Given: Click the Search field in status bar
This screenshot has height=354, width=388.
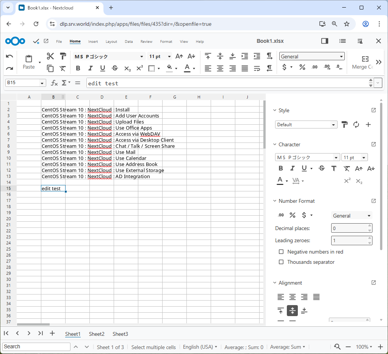Looking at the screenshot, I should pyautogui.click(x=36, y=346).
